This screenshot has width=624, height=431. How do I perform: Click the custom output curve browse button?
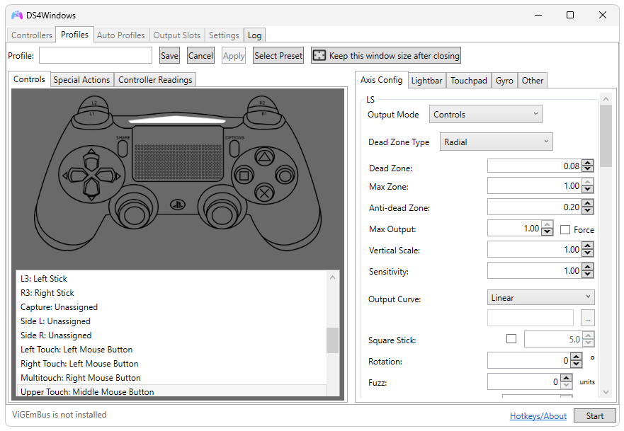click(x=587, y=318)
